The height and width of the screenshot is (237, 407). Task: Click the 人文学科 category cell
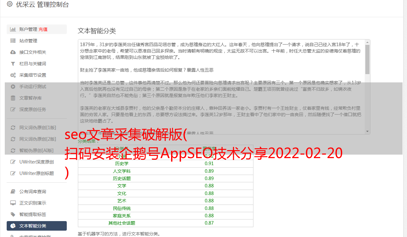(x=122, y=171)
